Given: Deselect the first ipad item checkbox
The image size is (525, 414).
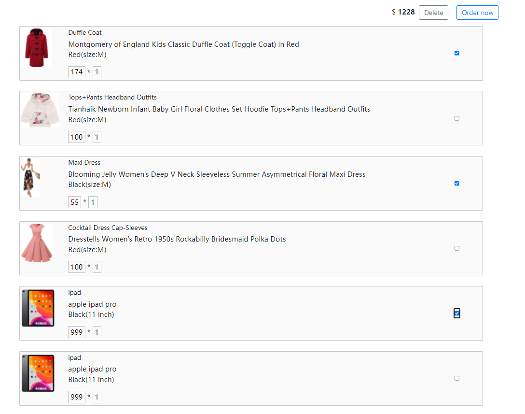Looking at the screenshot, I should pyautogui.click(x=456, y=313).
